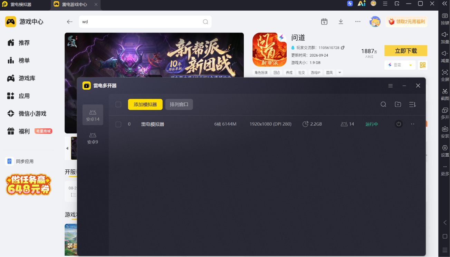
Task: Switch to the 安卓9 tab
Action: click(93, 138)
